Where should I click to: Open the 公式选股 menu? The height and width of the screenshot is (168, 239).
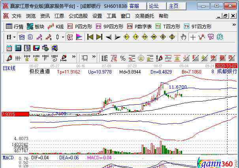coord(78,16)
